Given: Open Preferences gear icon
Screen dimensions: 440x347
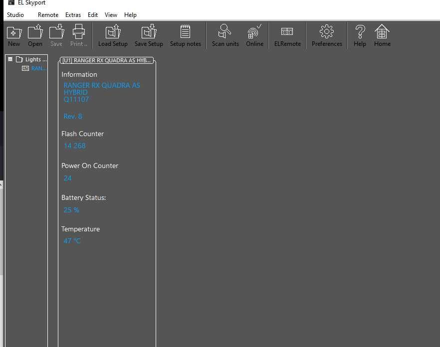Looking at the screenshot, I should [327, 35].
